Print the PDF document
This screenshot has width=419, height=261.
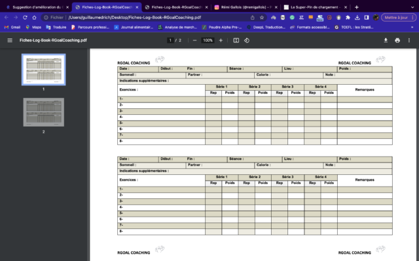tap(397, 40)
